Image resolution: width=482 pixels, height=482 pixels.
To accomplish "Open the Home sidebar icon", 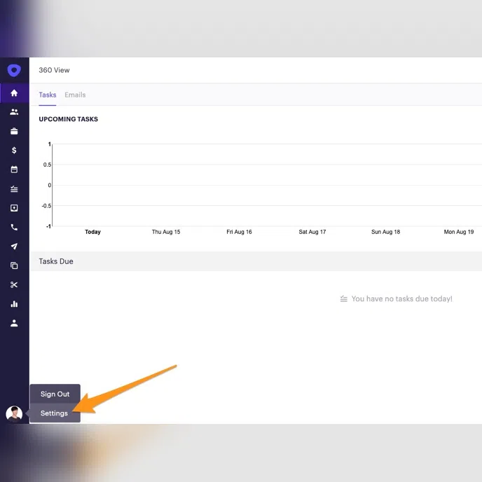I will 14,93.
